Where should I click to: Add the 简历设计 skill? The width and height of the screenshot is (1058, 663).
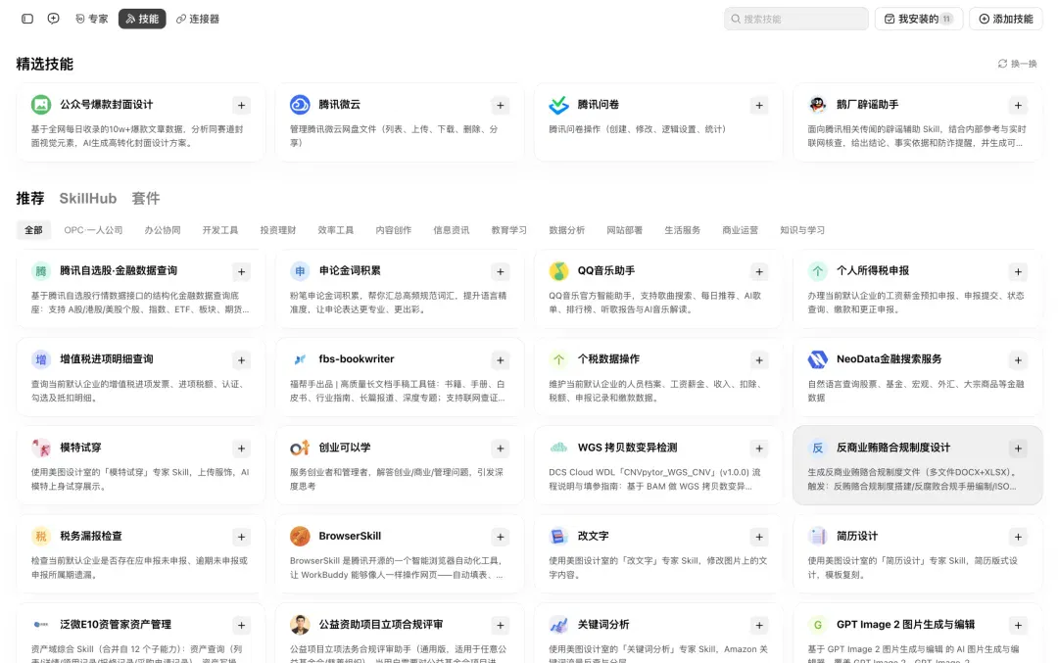tap(1018, 537)
